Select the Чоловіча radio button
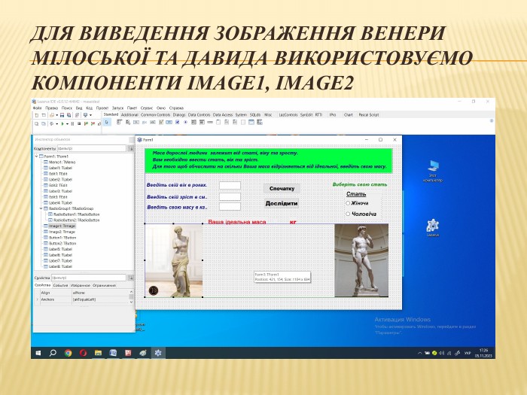This screenshot has width=527, height=395. [x=348, y=214]
